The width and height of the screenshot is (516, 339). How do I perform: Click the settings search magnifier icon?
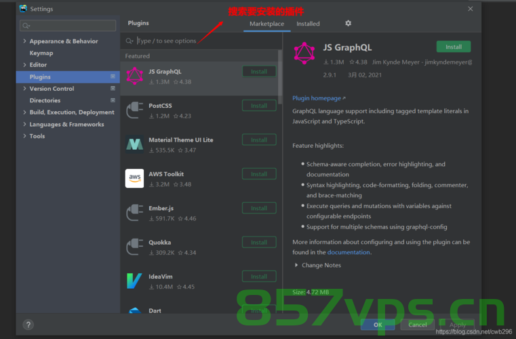(26, 26)
